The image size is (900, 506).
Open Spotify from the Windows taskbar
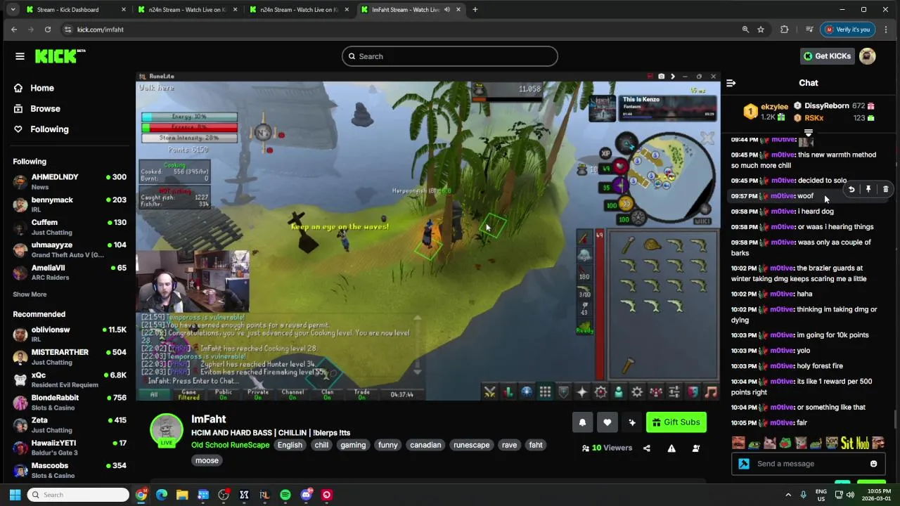click(x=285, y=495)
